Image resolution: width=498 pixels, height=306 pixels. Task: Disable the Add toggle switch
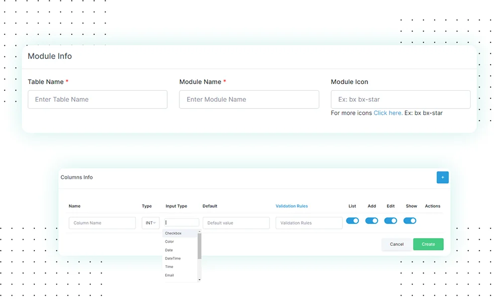[x=372, y=221]
